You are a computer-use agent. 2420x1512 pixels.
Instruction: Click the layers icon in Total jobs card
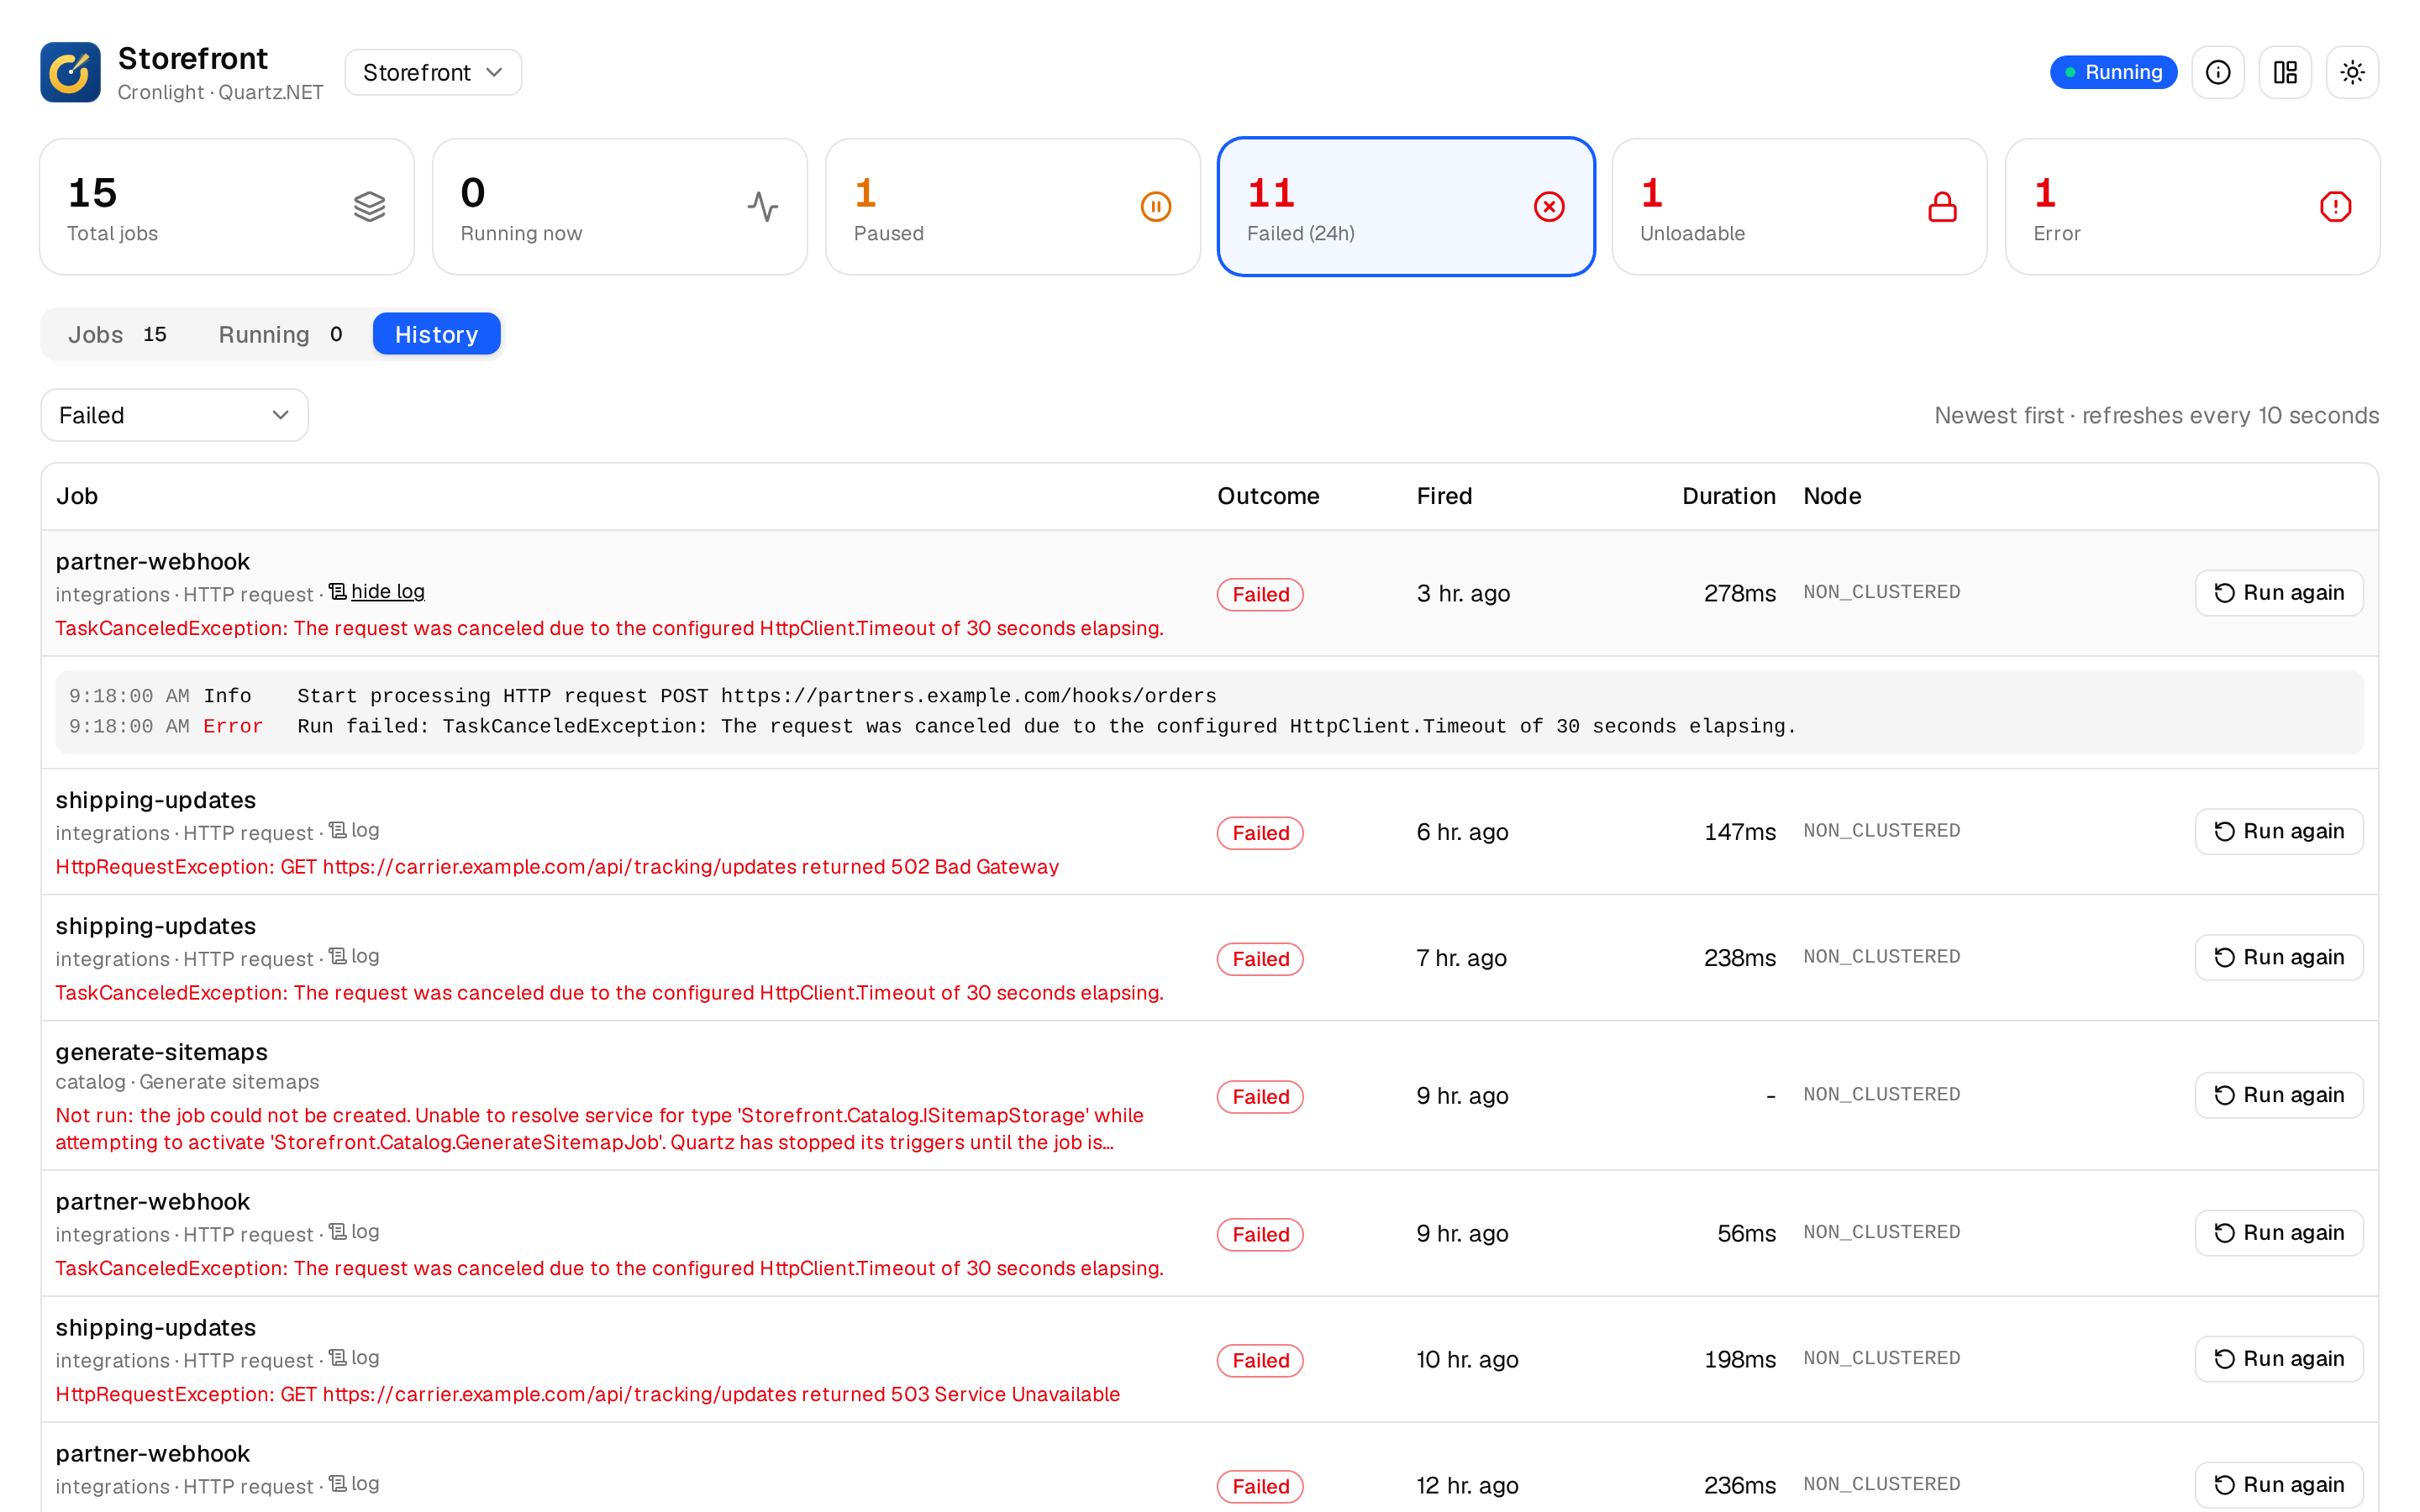point(369,207)
